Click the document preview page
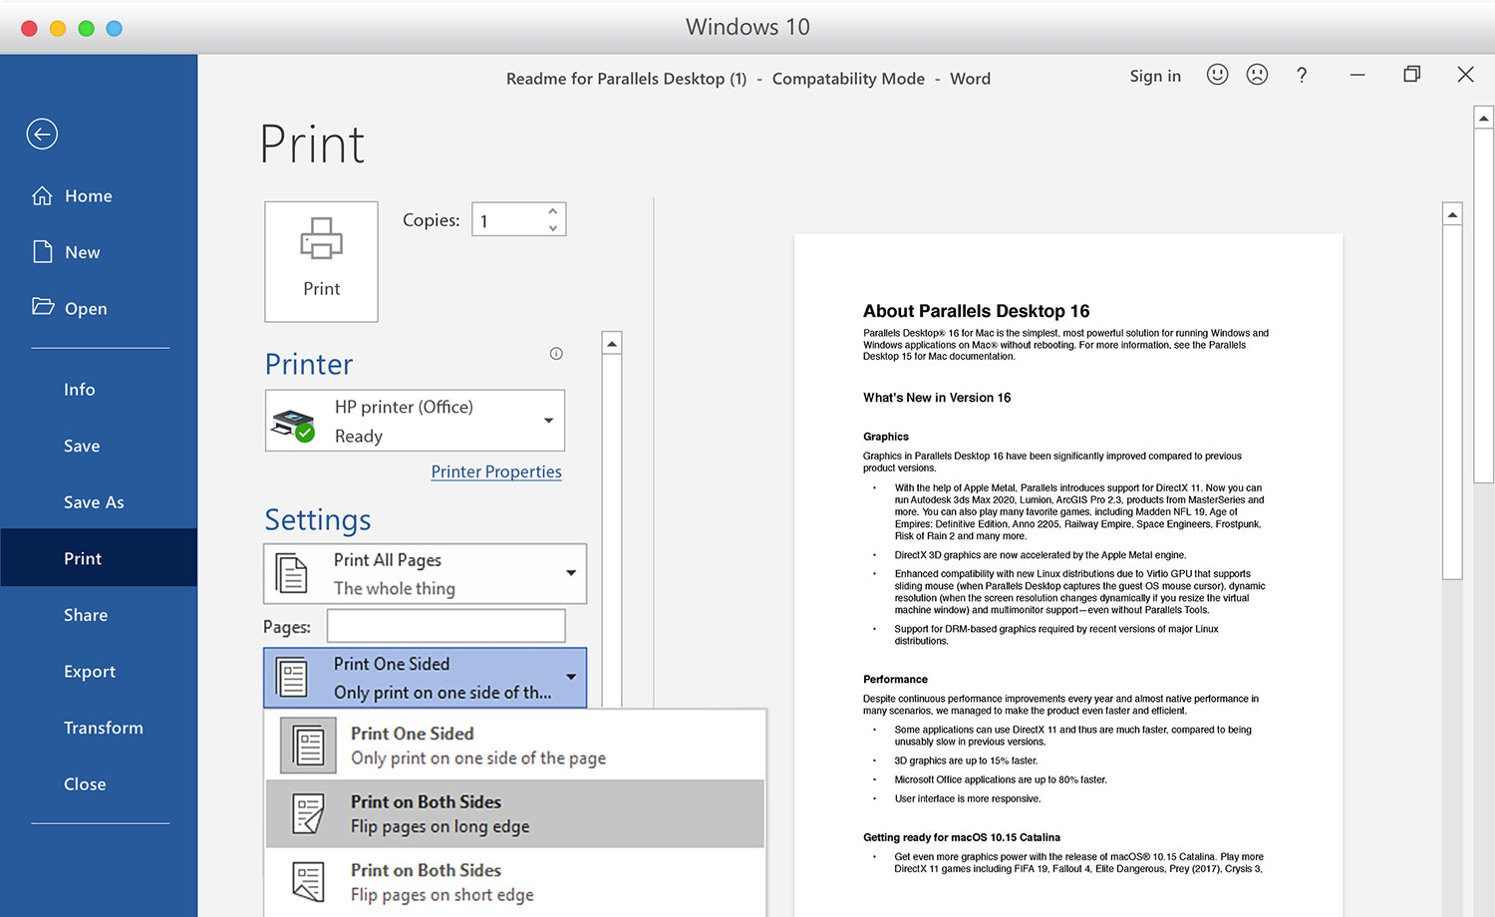Image resolution: width=1495 pixels, height=917 pixels. 1068,575
